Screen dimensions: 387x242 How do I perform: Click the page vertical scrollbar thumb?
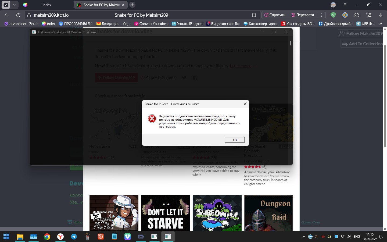coord(385,96)
